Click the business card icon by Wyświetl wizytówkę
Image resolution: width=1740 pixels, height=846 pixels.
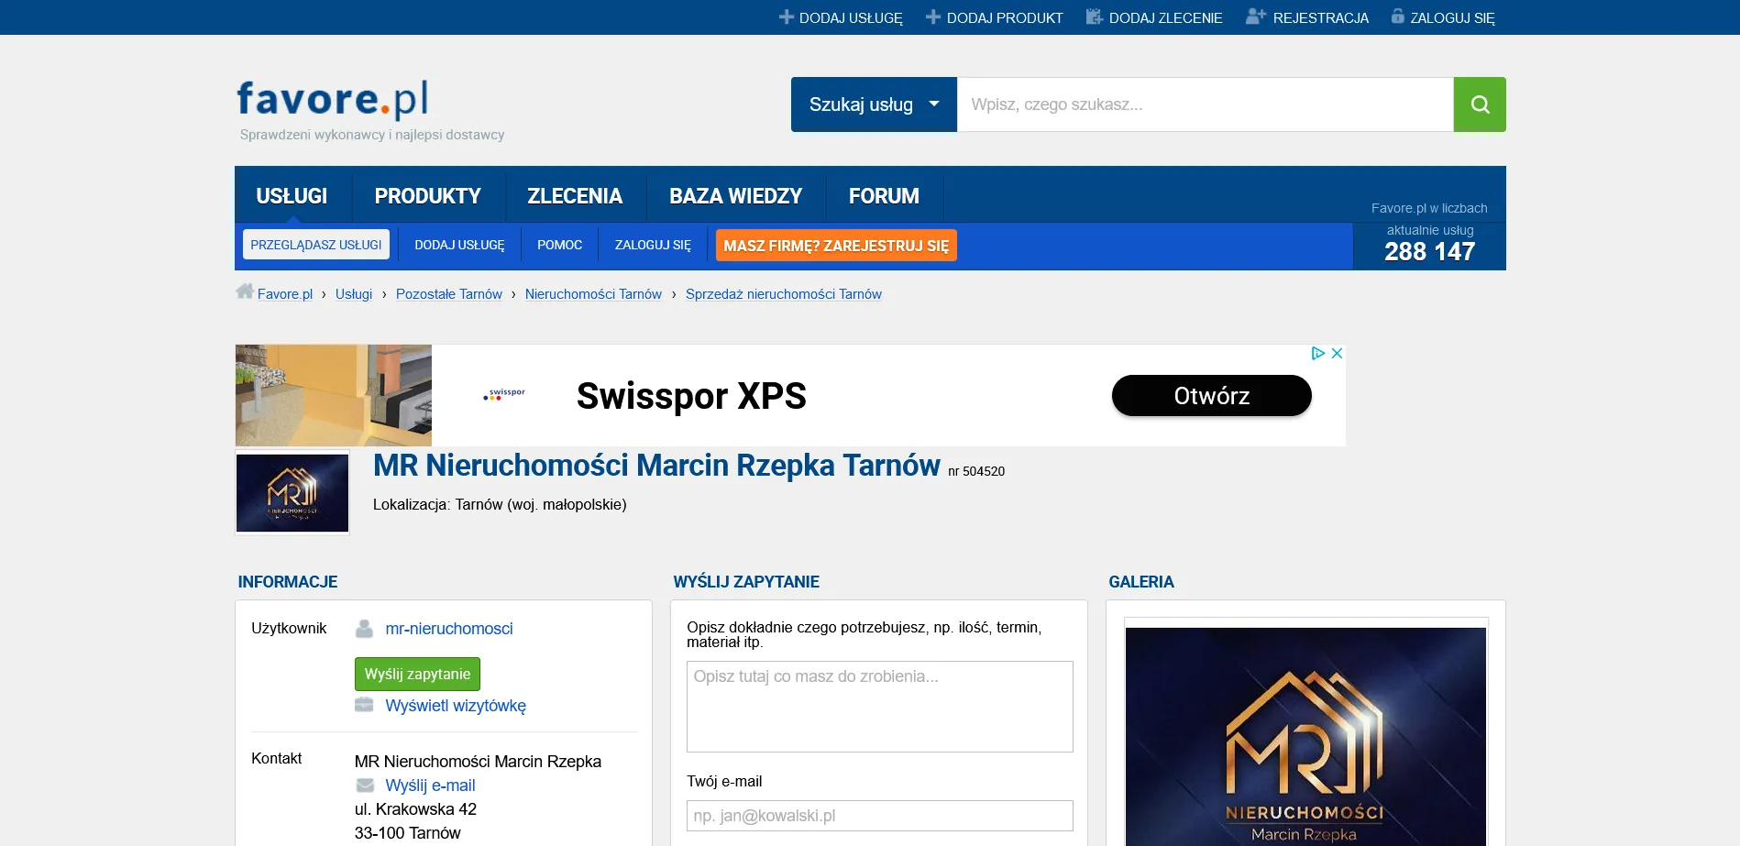point(364,705)
